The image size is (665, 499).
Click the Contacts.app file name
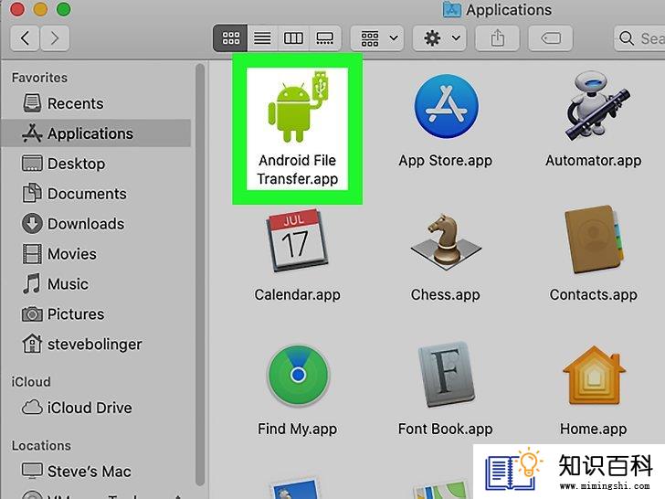[594, 294]
